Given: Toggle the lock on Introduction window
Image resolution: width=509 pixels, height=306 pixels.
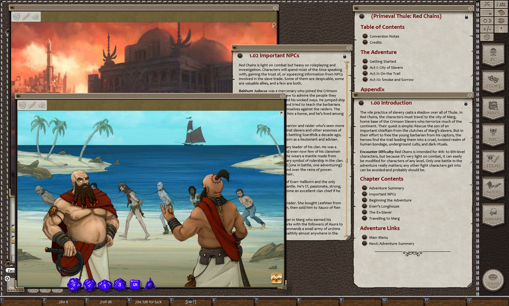Looking at the screenshot, I should tap(466, 104).
